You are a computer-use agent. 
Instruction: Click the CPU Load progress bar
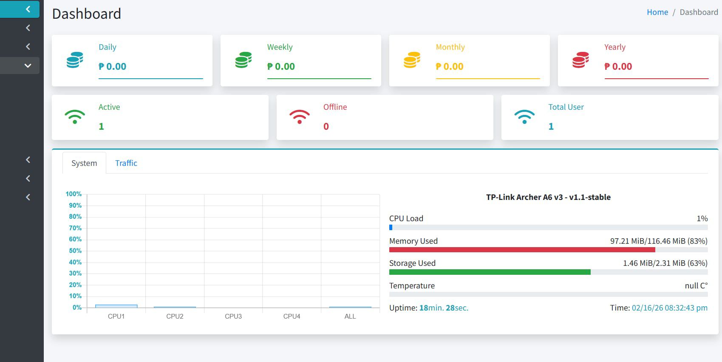click(x=549, y=228)
